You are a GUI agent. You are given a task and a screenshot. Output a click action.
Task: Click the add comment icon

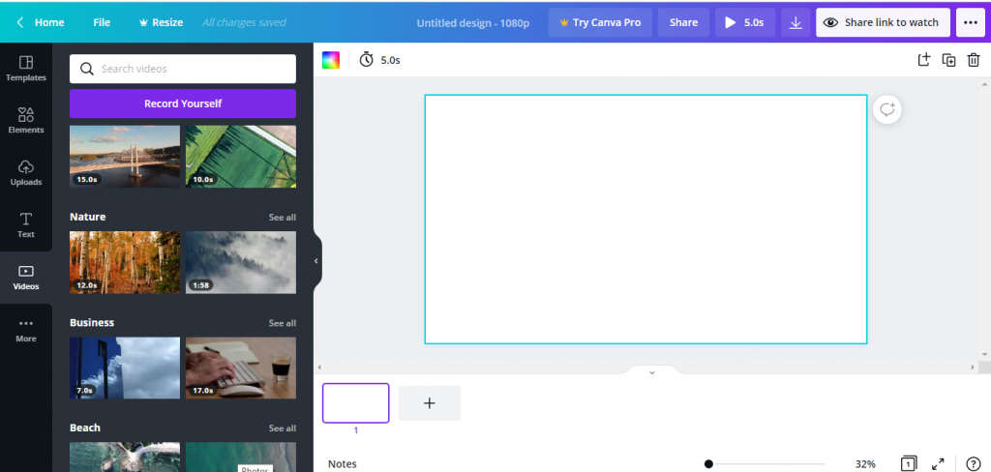point(887,109)
